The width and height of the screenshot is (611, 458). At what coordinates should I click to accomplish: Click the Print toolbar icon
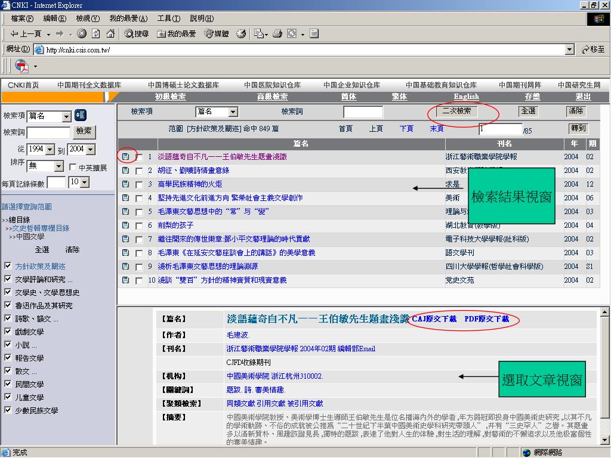(277, 34)
